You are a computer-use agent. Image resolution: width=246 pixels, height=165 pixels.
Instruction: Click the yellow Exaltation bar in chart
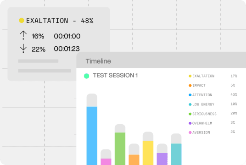148,153
